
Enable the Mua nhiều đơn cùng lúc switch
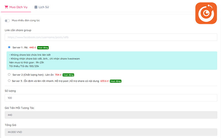[7, 21]
